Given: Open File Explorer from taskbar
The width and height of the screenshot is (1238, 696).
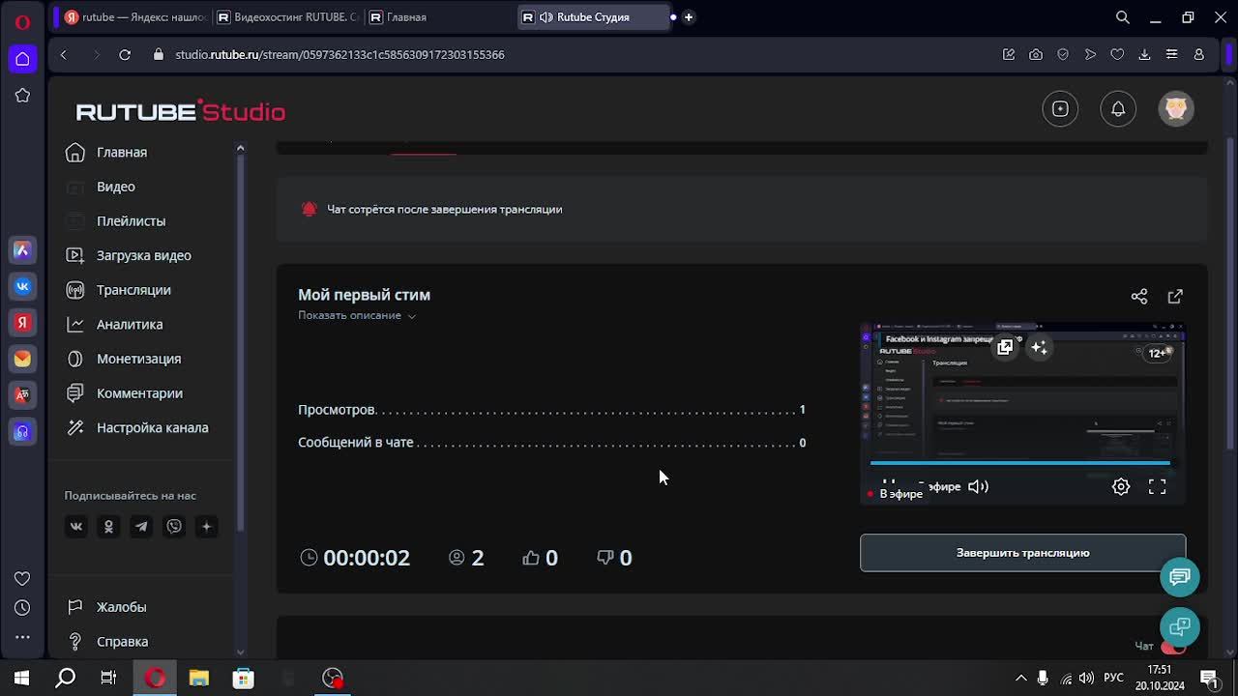Looking at the screenshot, I should click(198, 678).
